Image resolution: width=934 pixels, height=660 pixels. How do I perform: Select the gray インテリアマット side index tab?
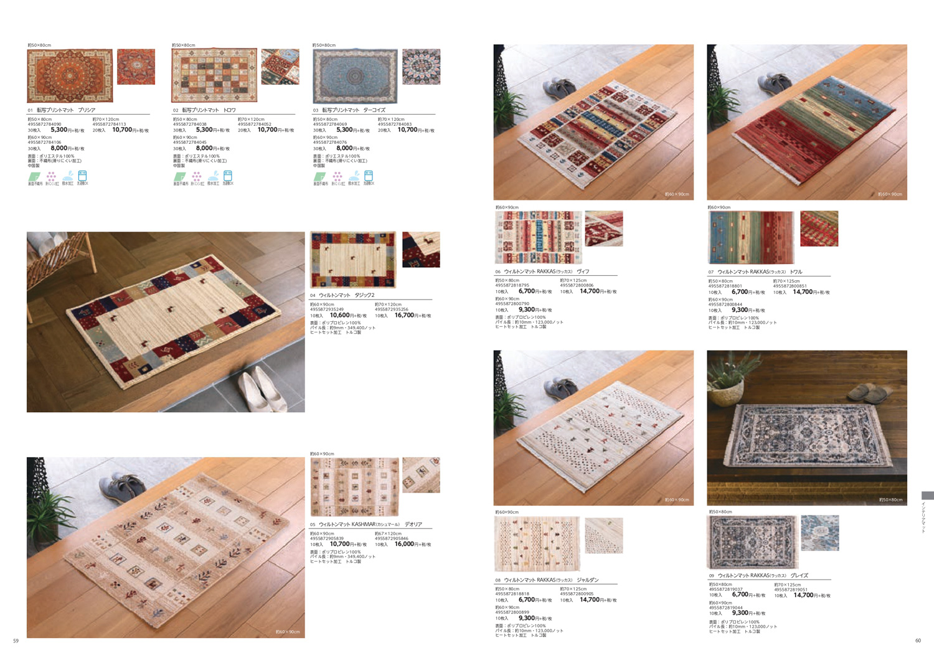(x=927, y=496)
